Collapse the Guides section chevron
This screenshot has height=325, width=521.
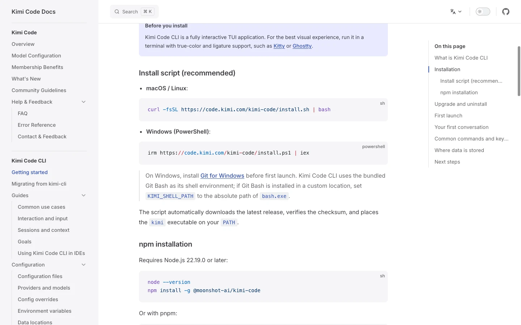[x=84, y=195]
